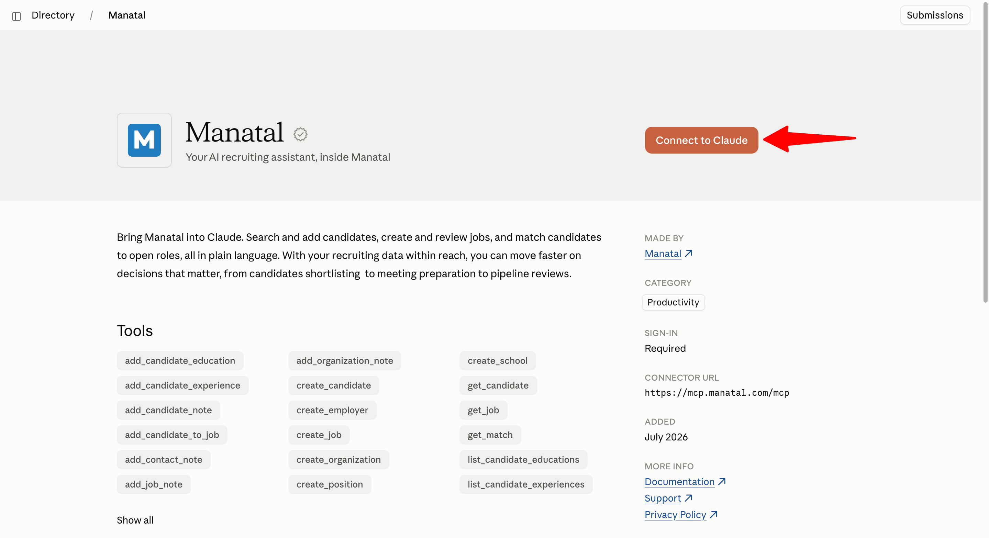The image size is (989, 538).
Task: Click the add_job_note tool chip
Action: 154,484
